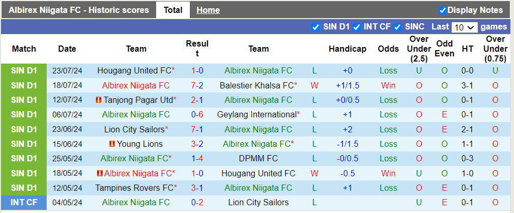
Task: Click the 7-2 result against Balestier Khalsa
Action: point(197,85)
